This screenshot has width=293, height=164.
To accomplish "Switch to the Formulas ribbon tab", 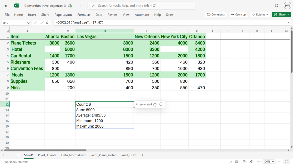I will click(x=84, y=15).
